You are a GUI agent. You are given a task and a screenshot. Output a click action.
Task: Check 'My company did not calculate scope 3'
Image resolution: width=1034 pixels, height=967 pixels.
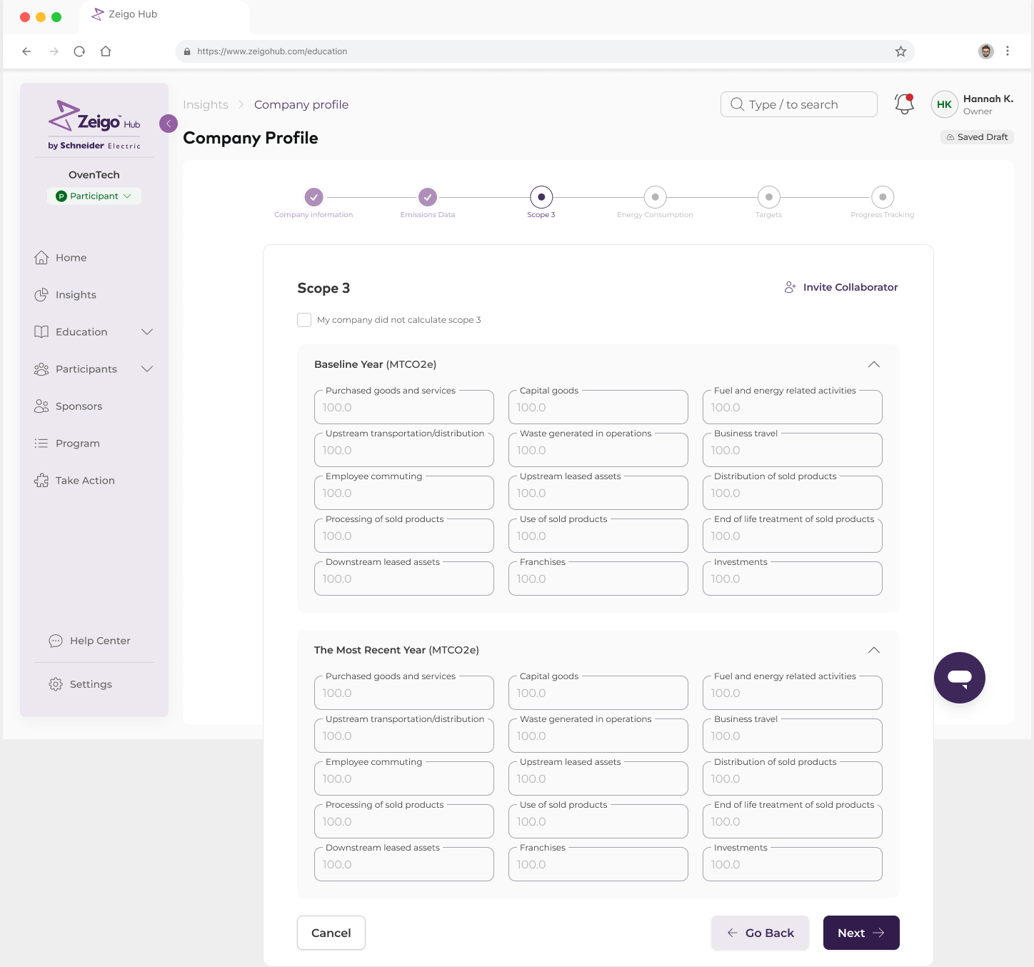pos(304,320)
